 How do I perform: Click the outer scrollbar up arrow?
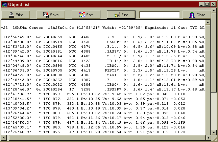(x=214, y=11)
